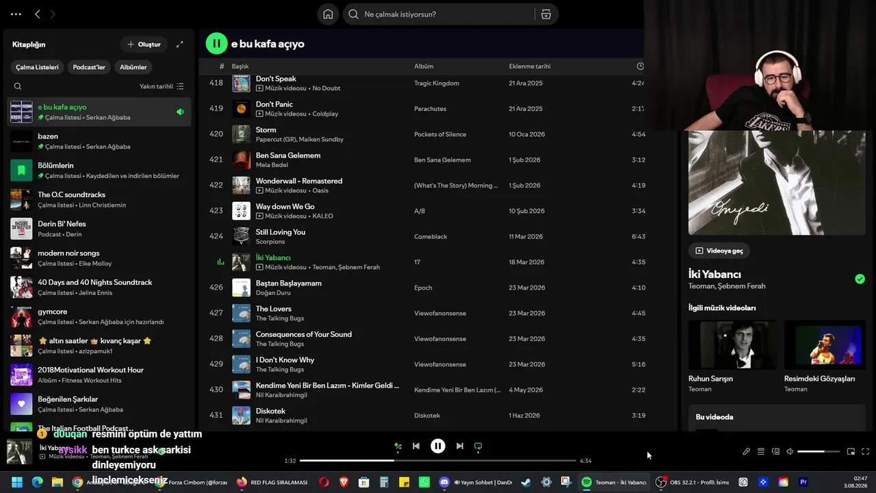Open the Parachutes album link
This screenshot has width=876, height=493.
[430, 109]
